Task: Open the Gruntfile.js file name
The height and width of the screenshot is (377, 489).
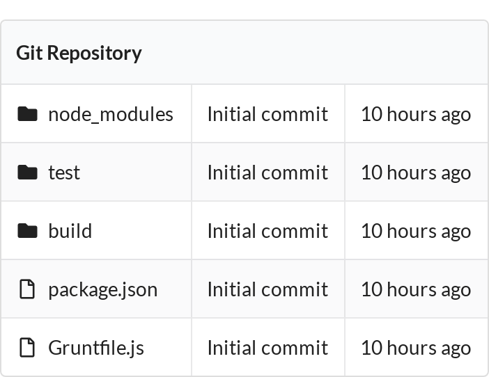Action: 96,348
